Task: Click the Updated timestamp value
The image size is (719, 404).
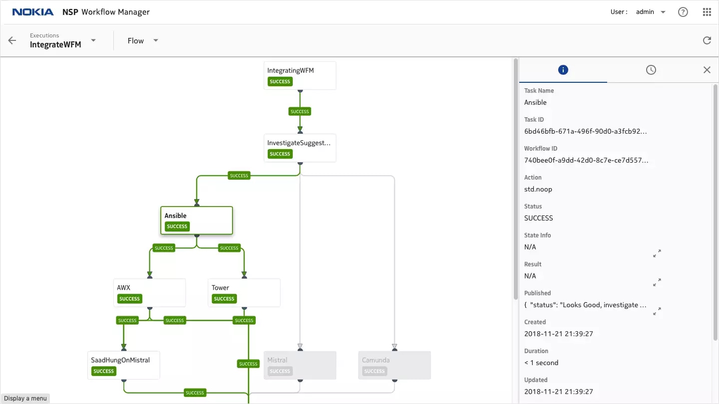Action: (559, 392)
